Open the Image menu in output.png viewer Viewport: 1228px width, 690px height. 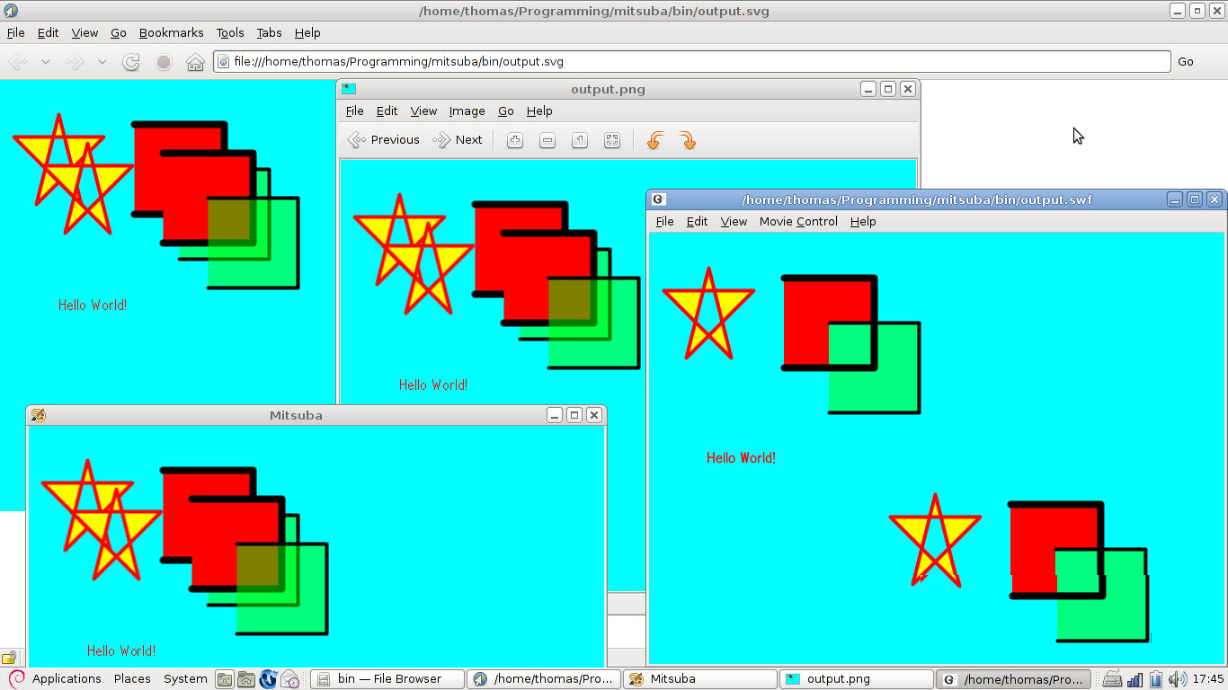pyautogui.click(x=467, y=111)
